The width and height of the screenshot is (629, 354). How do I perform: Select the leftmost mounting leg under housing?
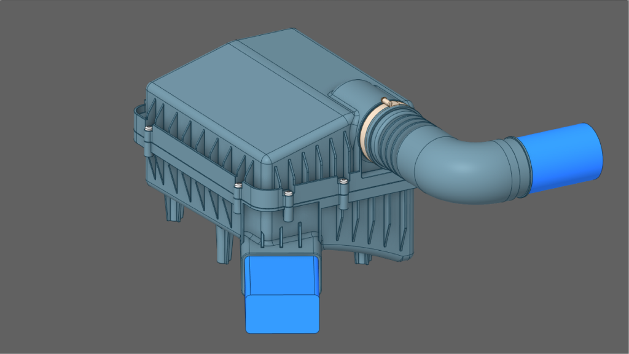pyautogui.click(x=172, y=209)
